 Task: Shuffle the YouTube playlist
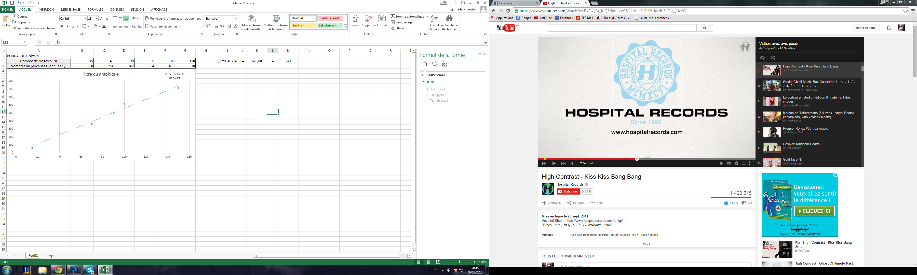coord(773,58)
